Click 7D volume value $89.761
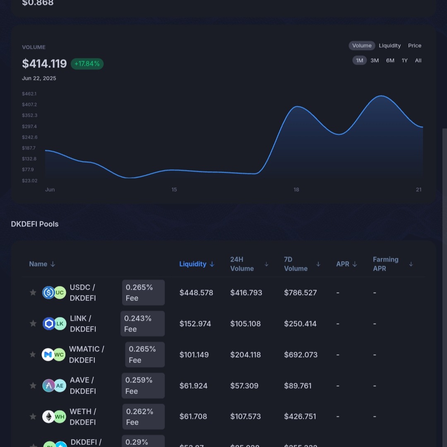447x447 pixels. pos(298,385)
